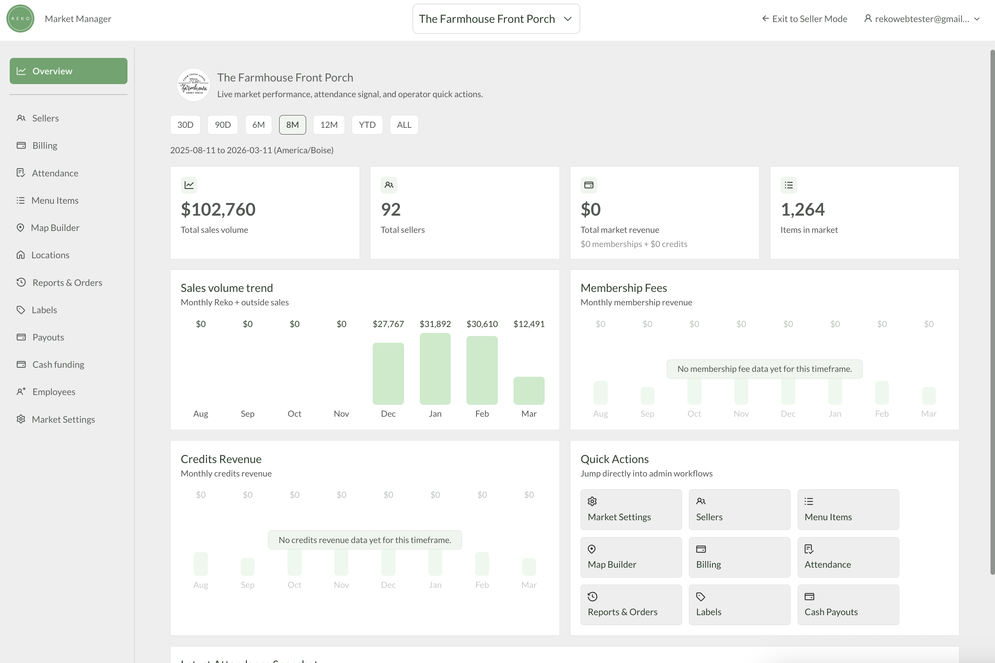Click the January sales bar
995x663 pixels.
click(435, 369)
